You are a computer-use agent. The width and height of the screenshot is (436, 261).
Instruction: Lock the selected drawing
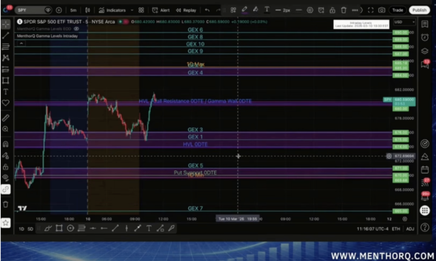click(x=332, y=10)
